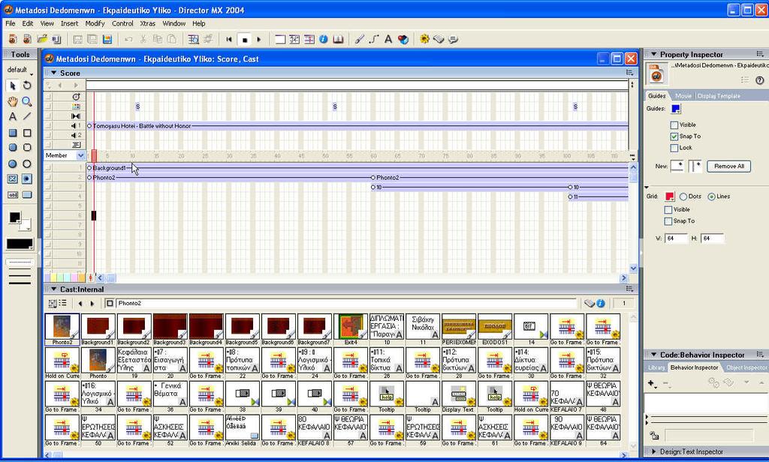Open the Score panel options menu
Image resolution: width=769 pixels, height=462 pixels.
(x=630, y=73)
